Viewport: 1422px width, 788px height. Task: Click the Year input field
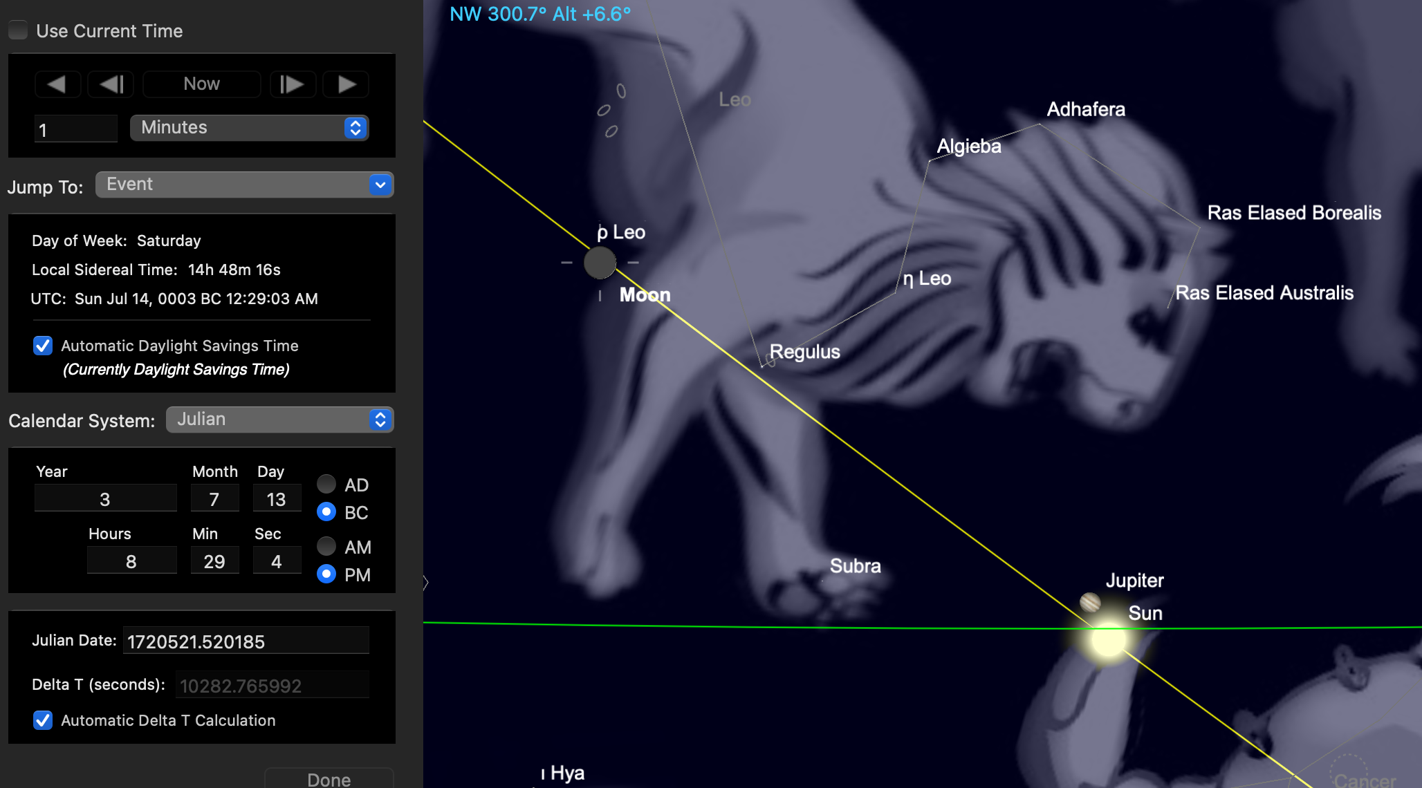pyautogui.click(x=105, y=498)
